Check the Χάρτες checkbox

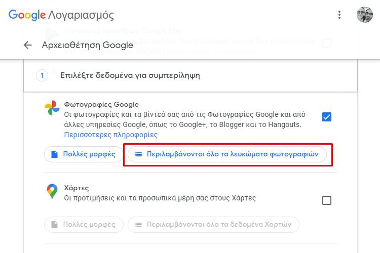pos(327,200)
